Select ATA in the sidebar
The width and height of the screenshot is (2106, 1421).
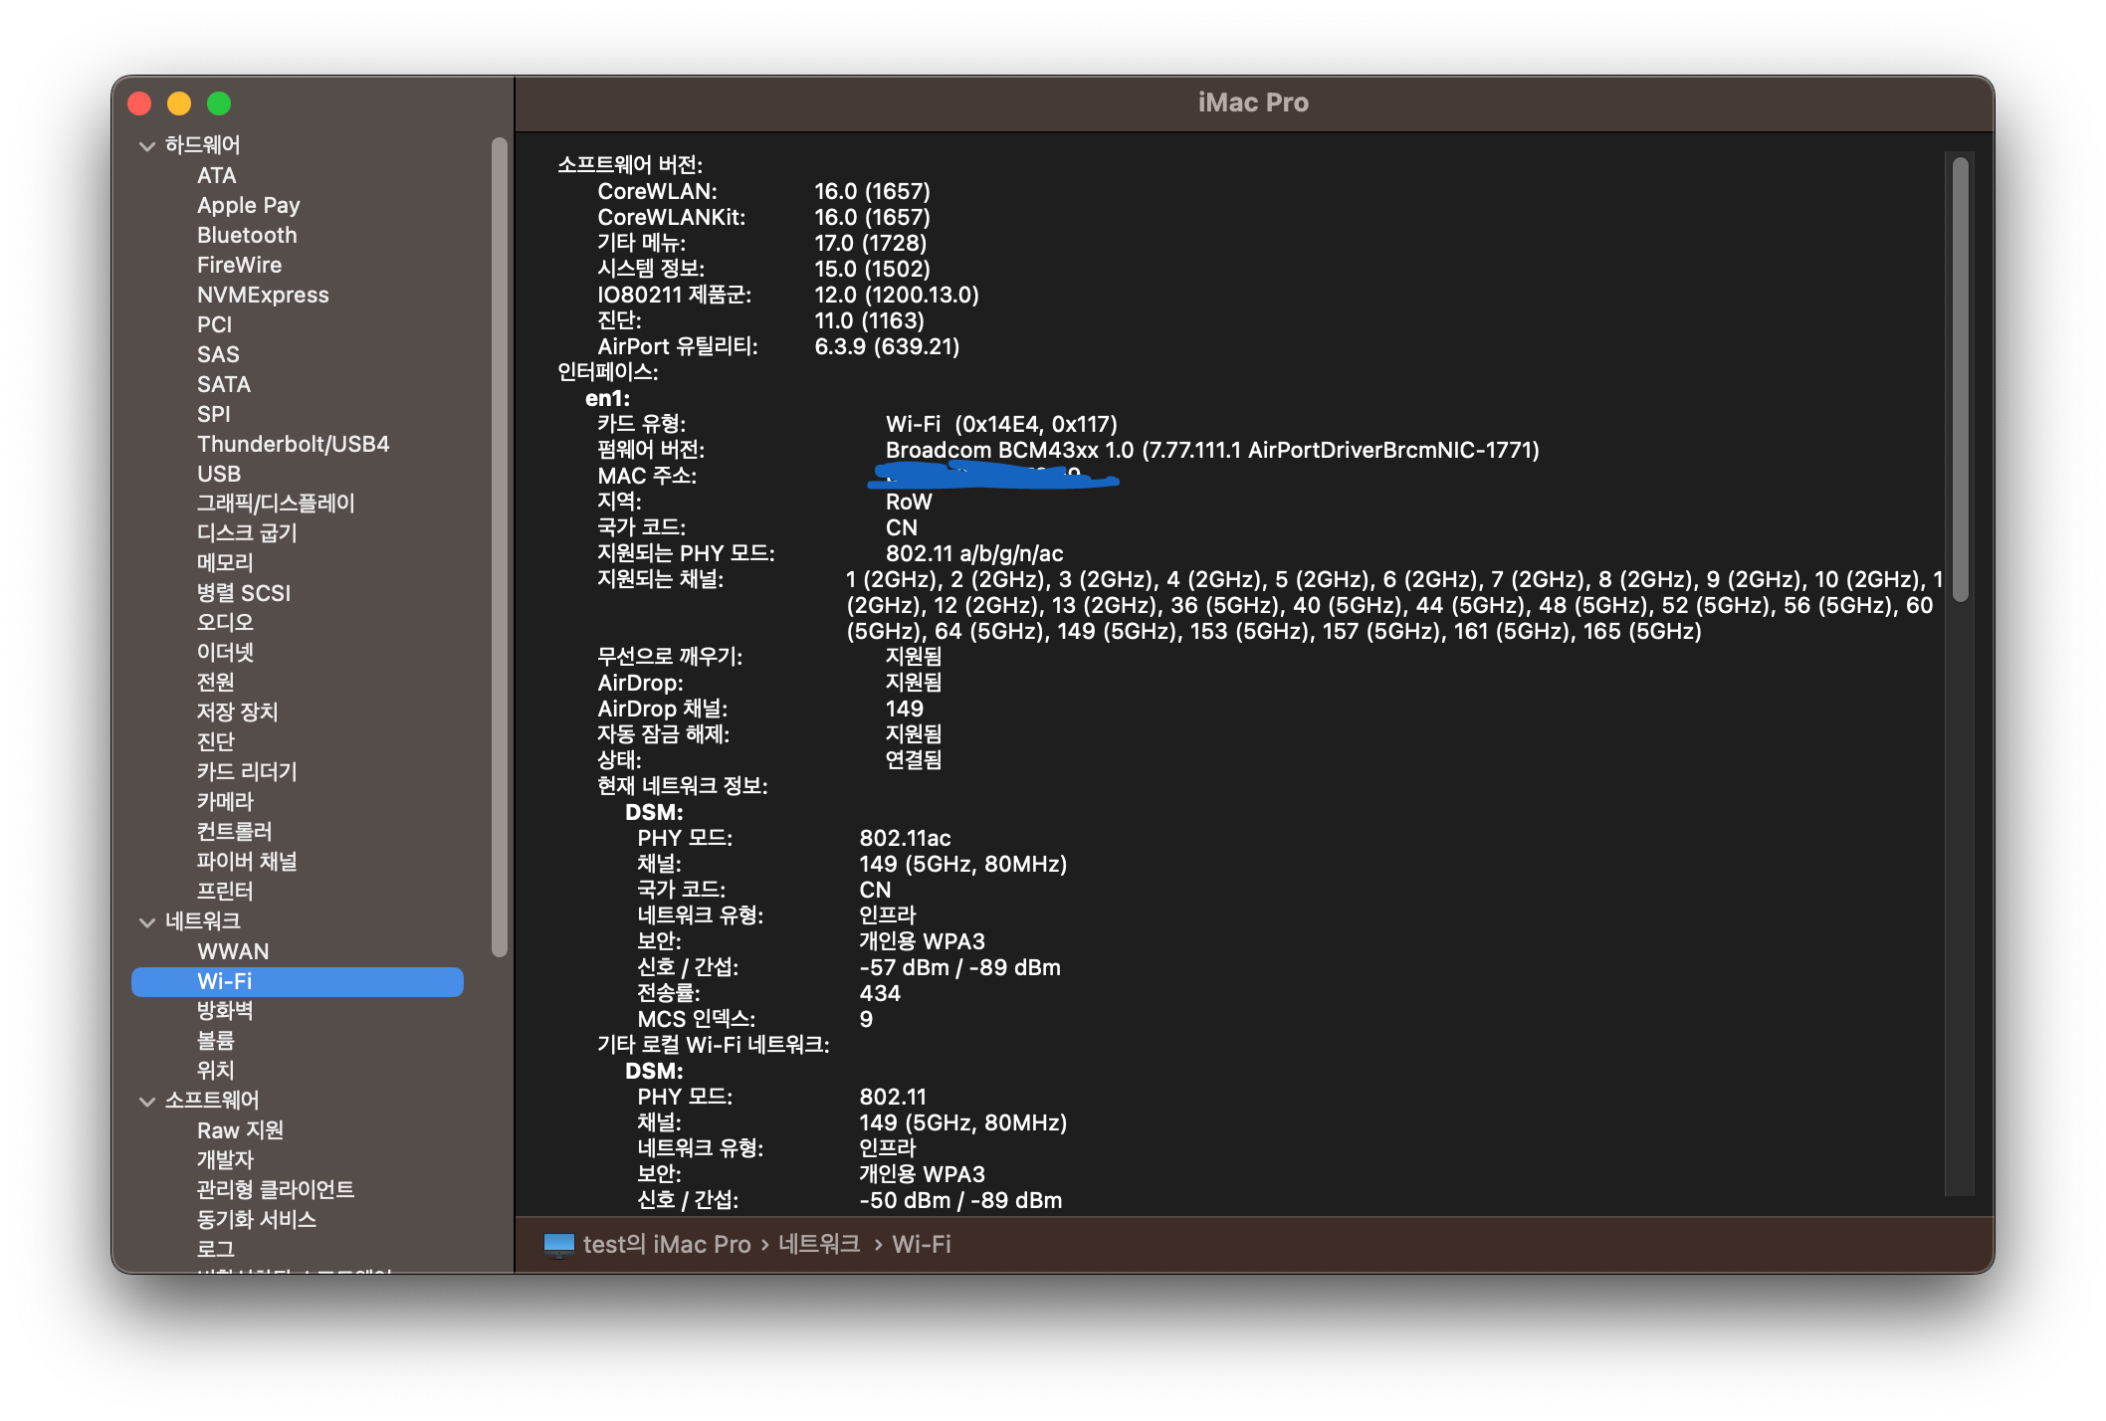click(x=216, y=175)
